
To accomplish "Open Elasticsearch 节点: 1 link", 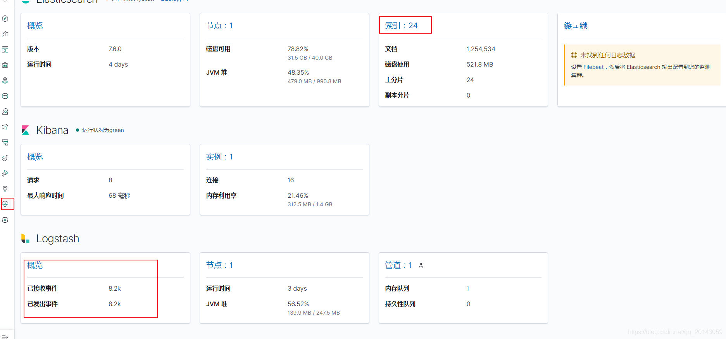I will [219, 26].
